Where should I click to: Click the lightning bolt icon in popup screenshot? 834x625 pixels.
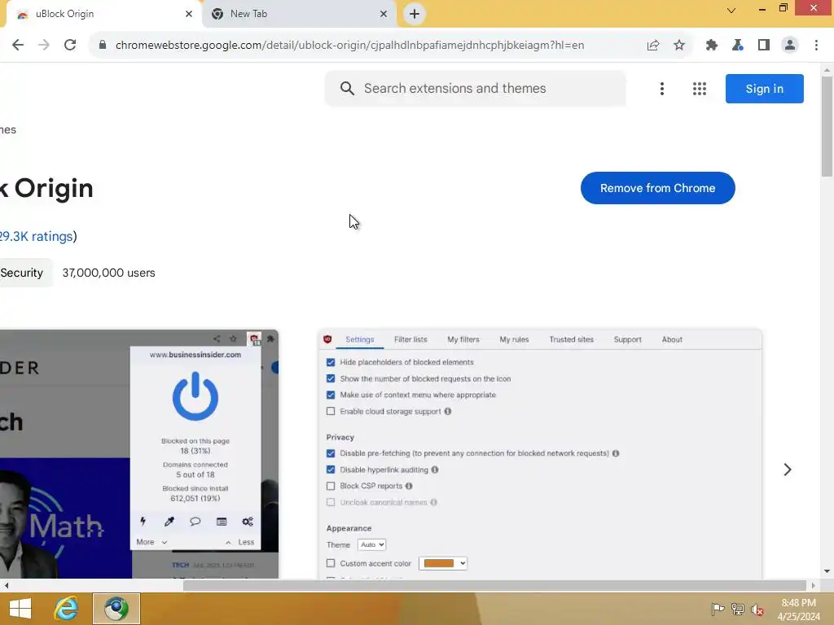pos(143,522)
